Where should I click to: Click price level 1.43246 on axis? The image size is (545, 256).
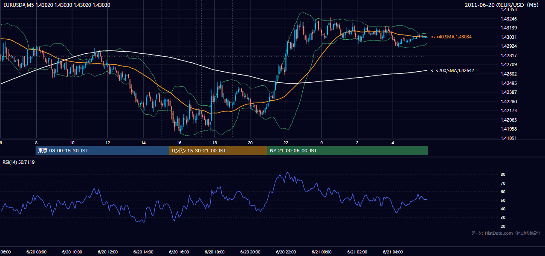click(x=509, y=19)
